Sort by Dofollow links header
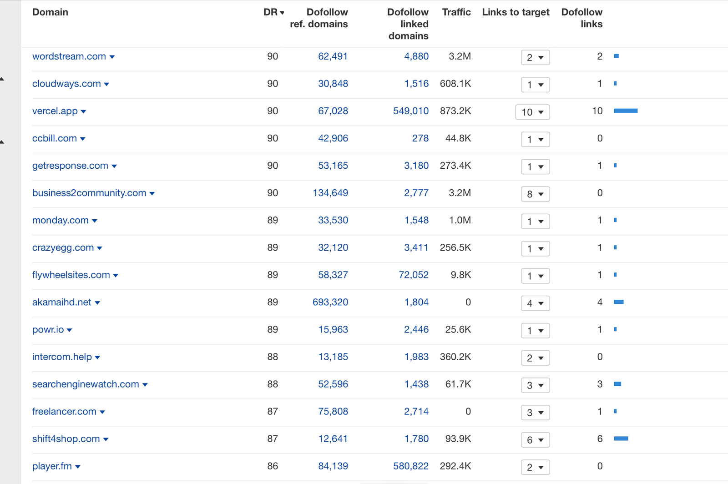Viewport: 728px width, 484px height. (582, 18)
